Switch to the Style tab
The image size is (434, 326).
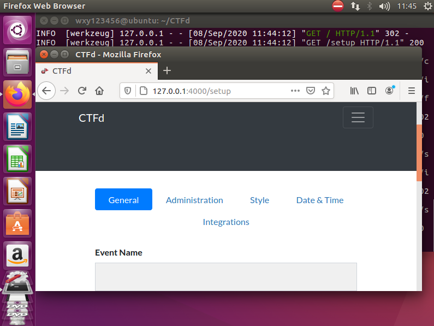pyautogui.click(x=259, y=200)
